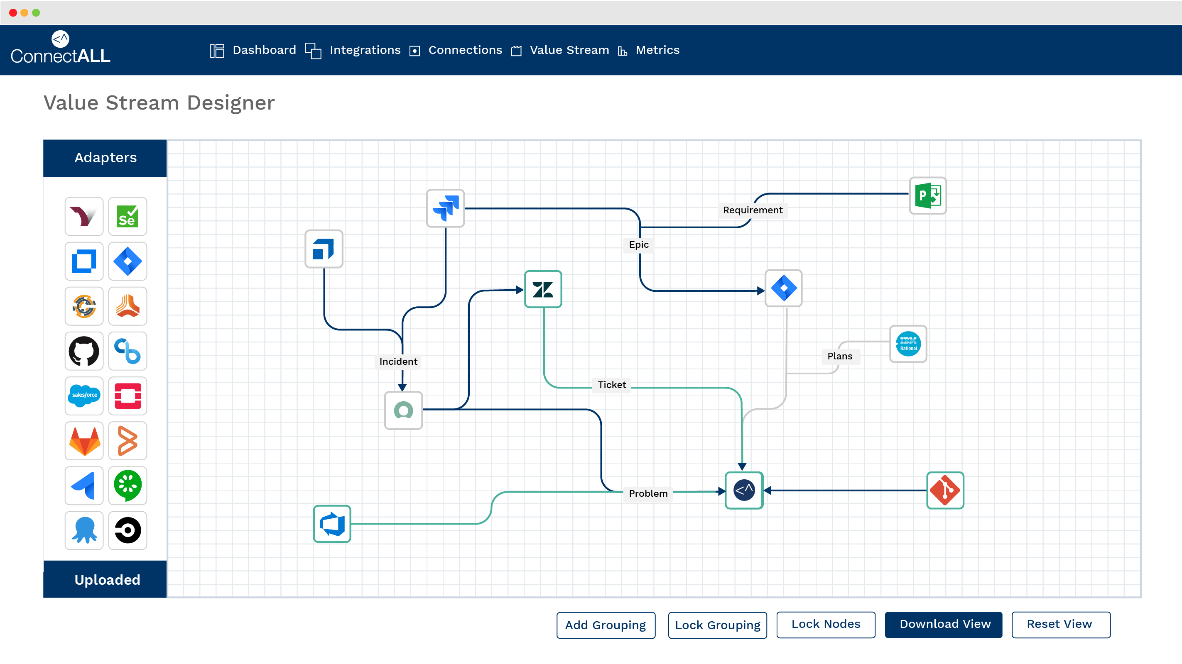Toggle the Lock Grouping button
This screenshot has width=1182, height=664.
(717, 625)
